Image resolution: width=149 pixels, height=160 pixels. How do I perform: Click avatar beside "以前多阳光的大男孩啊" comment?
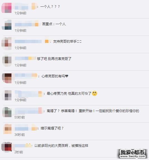[x=7, y=147]
